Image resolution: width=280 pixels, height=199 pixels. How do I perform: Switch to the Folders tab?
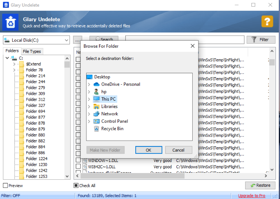pyautogui.click(x=12, y=51)
